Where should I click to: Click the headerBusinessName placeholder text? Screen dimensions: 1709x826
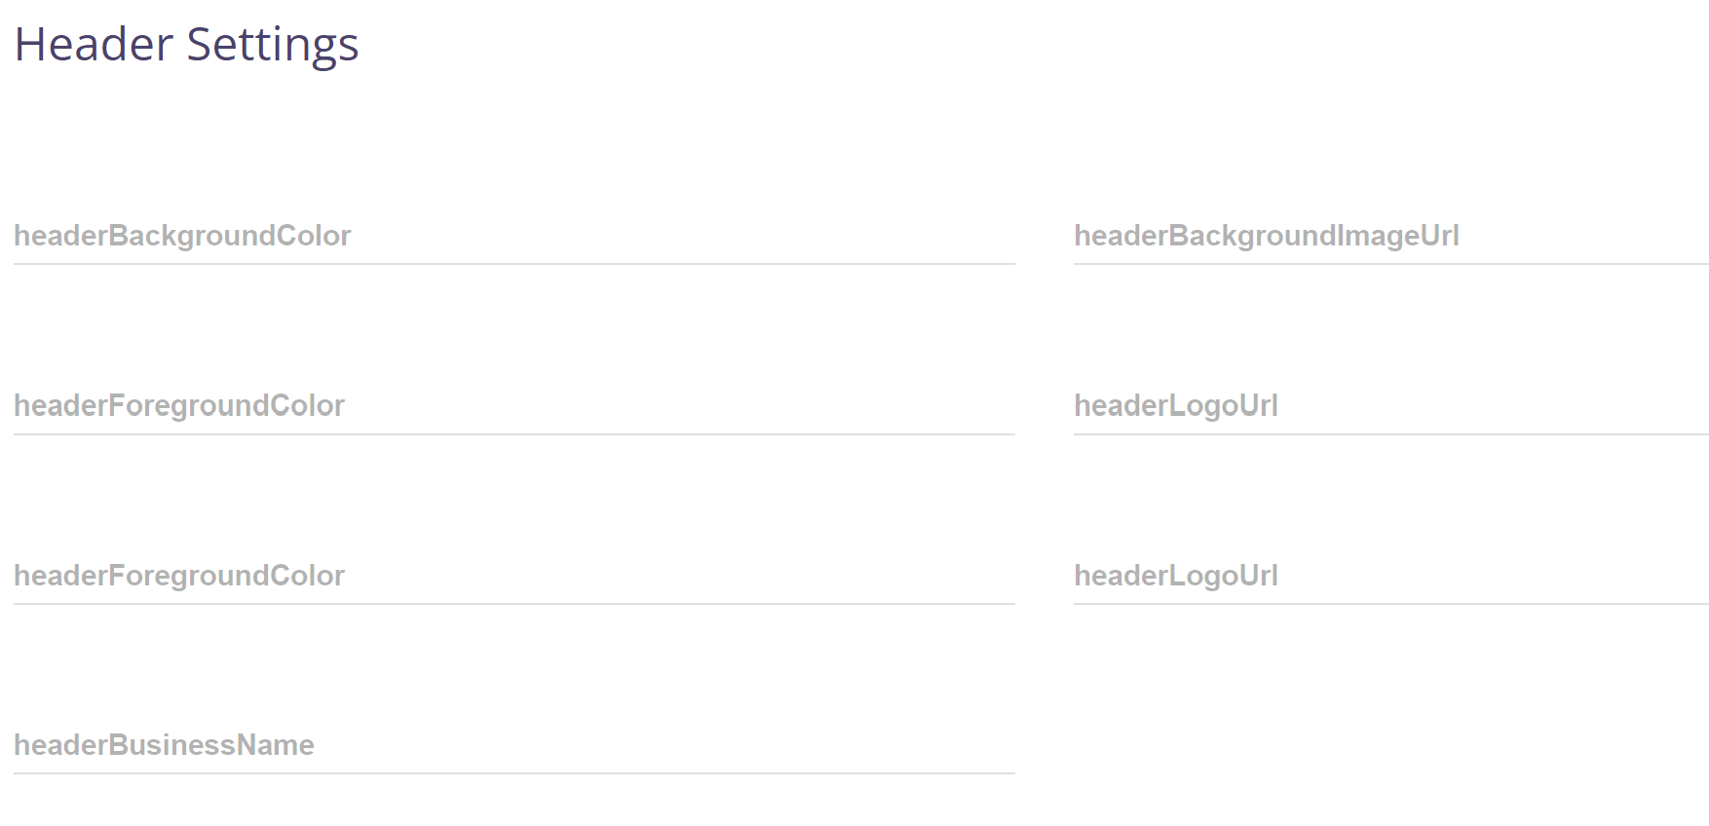(x=164, y=745)
